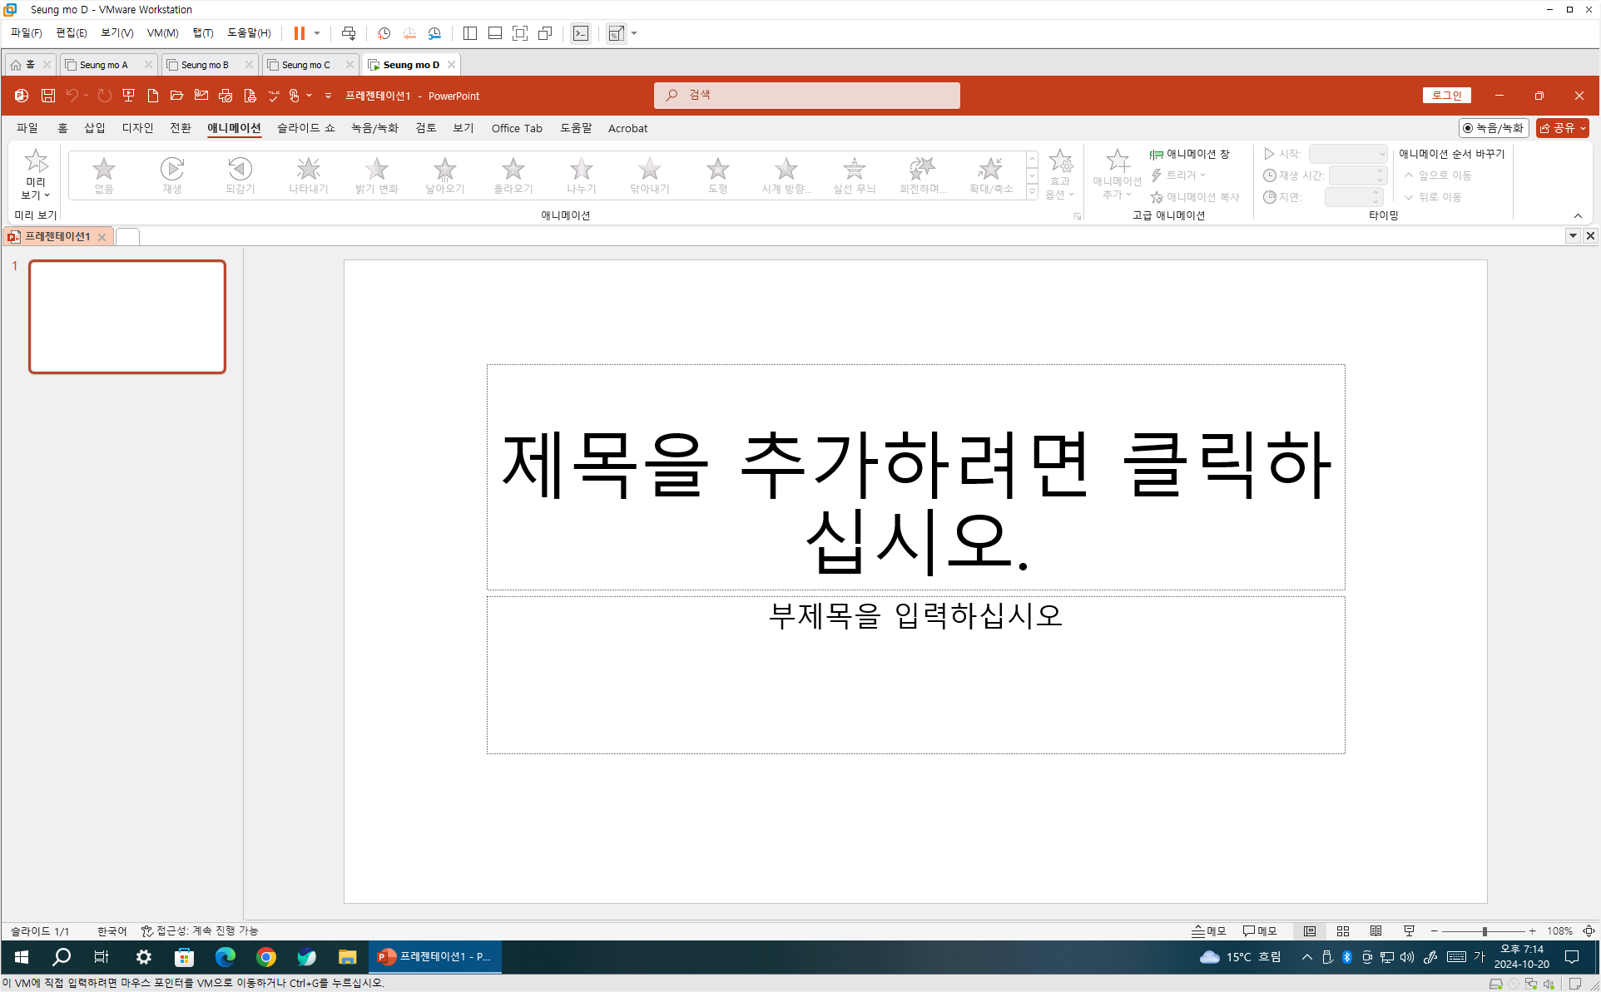Viewport: 1601px width, 992px height.
Task: Toggle Normal view button in status bar
Action: (1310, 931)
